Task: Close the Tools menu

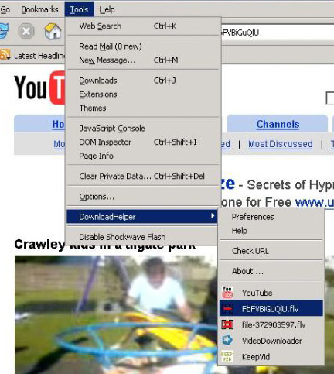Action: 79,9
